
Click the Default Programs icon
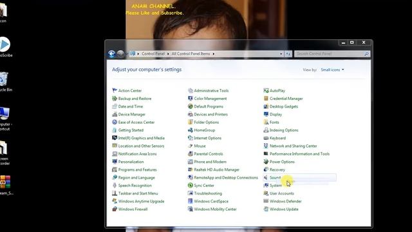(x=191, y=106)
